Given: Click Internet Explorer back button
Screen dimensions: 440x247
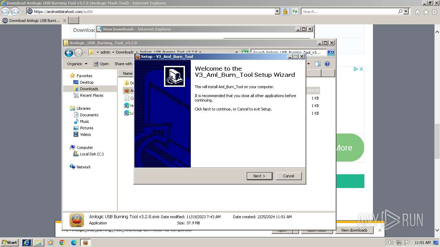Looking at the screenshot, I should [x=5, y=11].
